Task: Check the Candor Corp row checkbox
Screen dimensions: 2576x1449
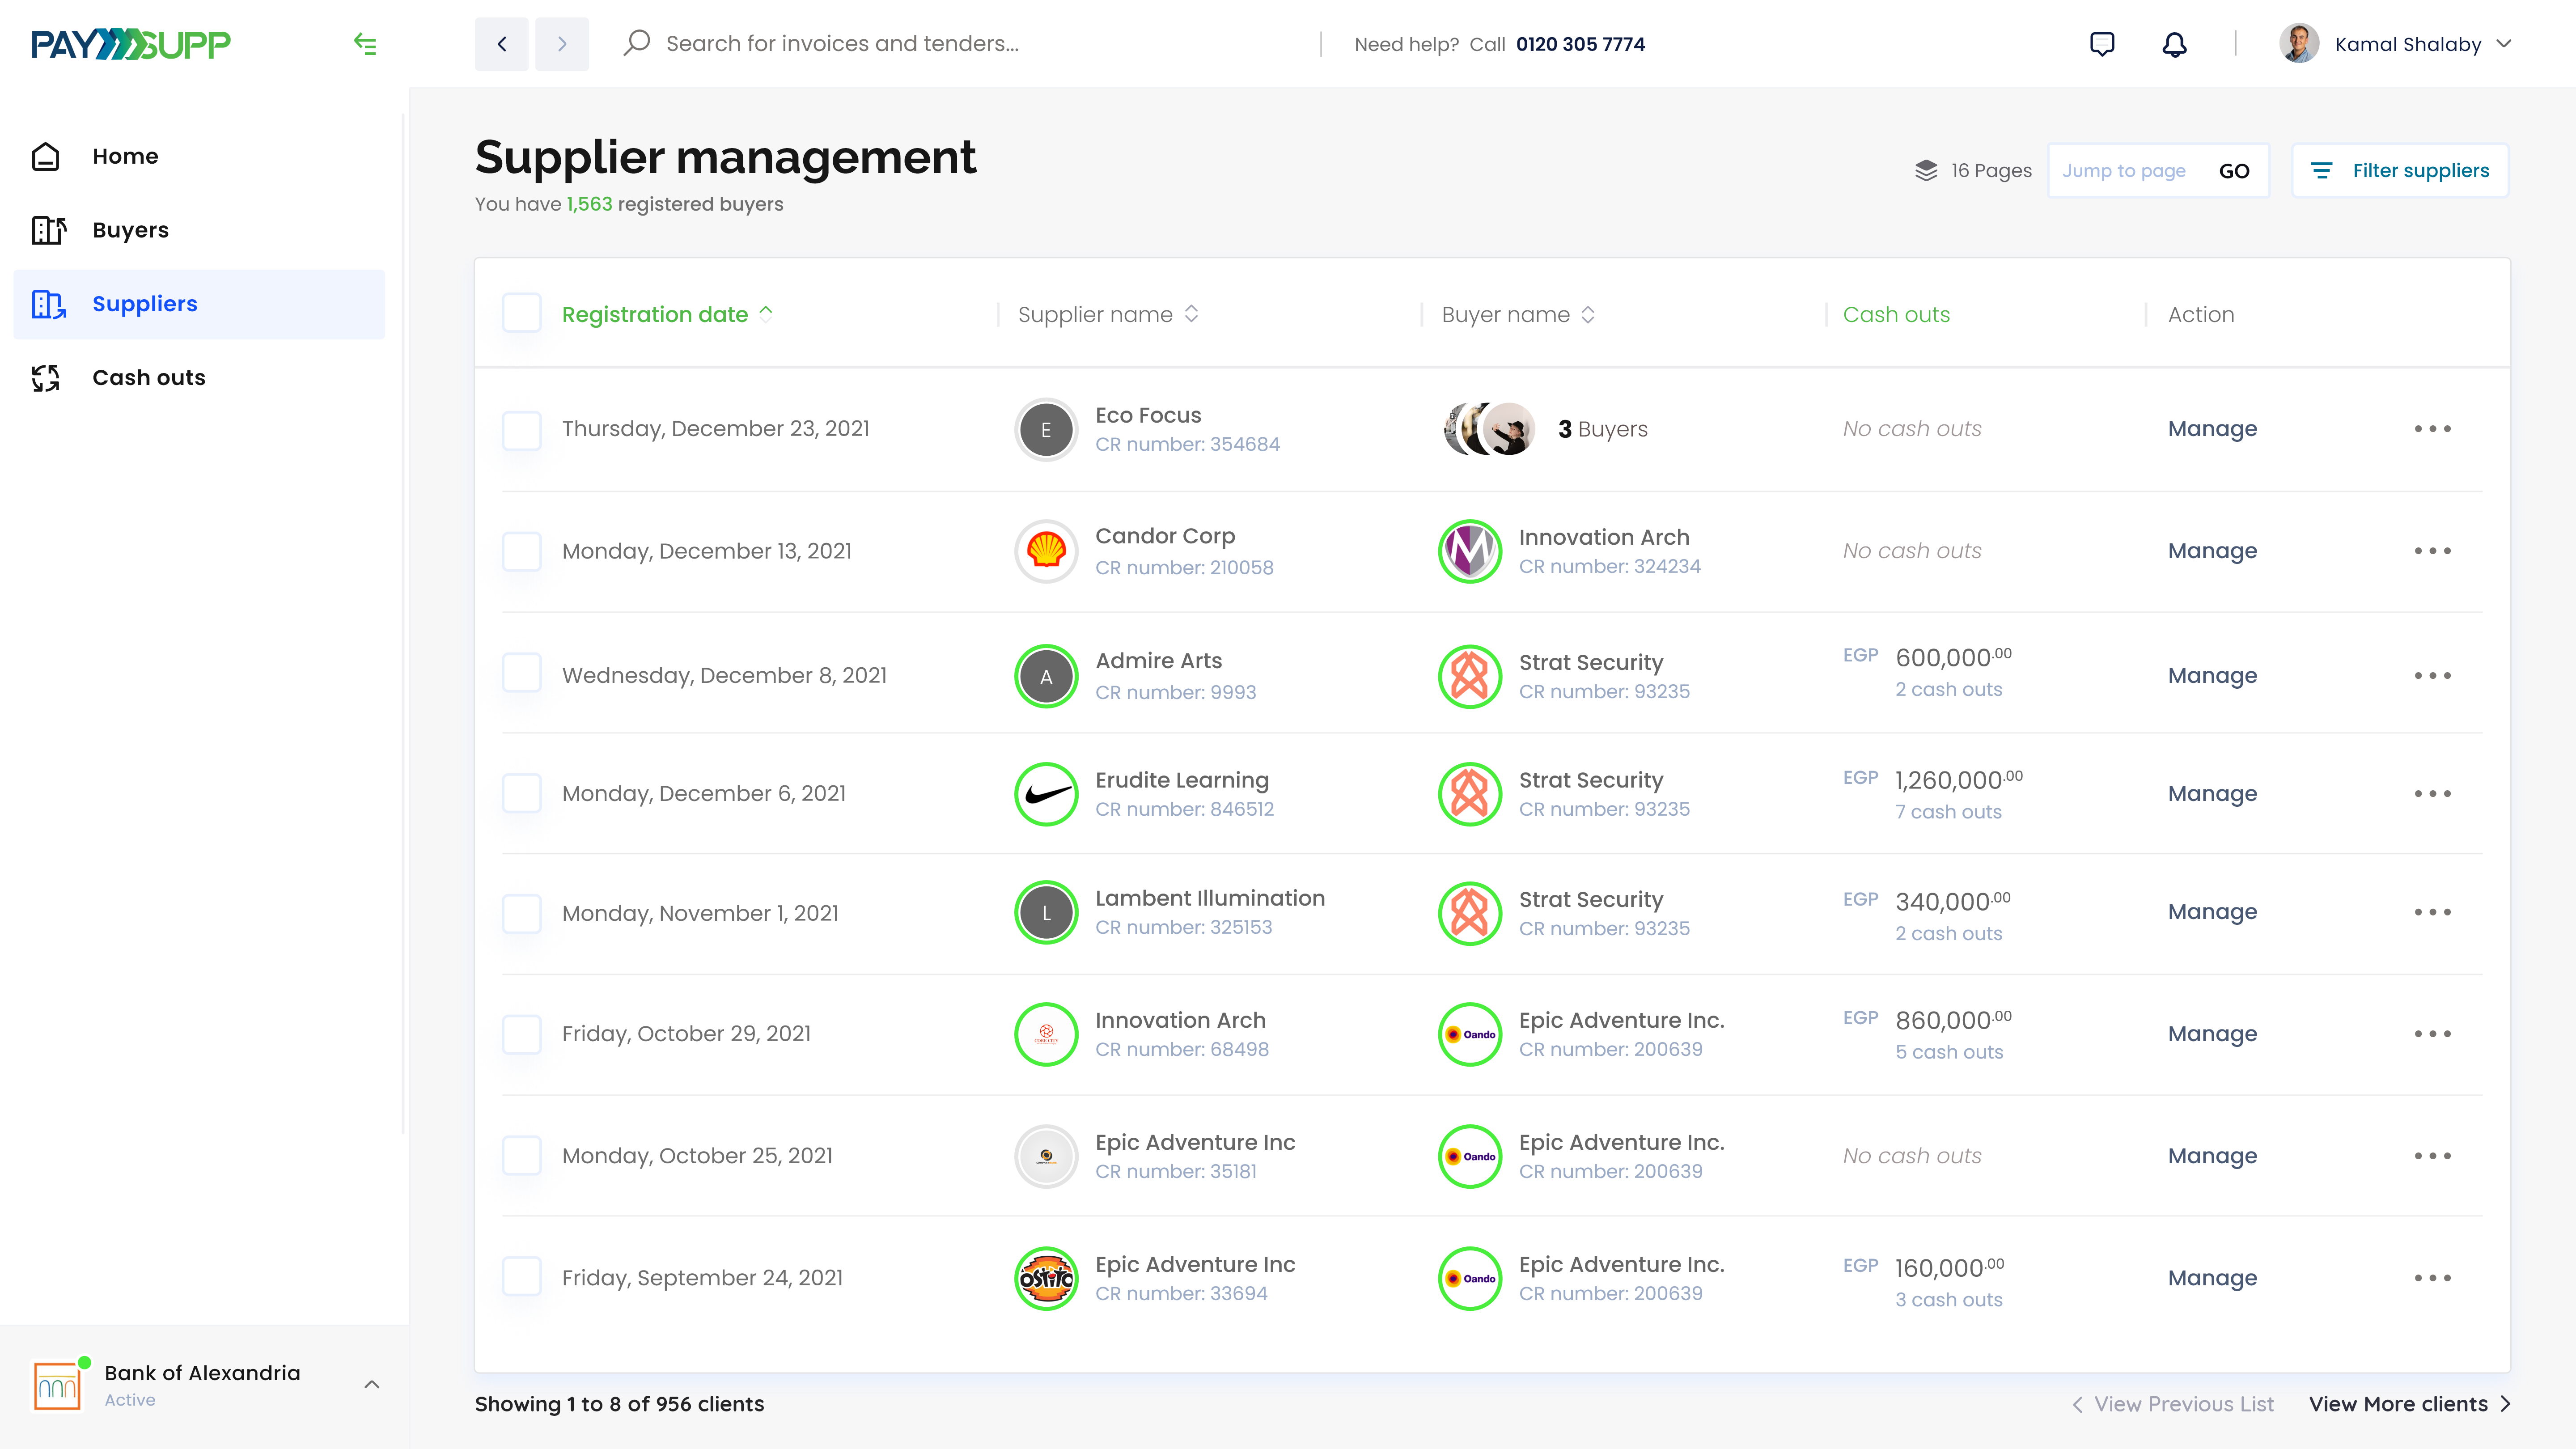Action: (x=522, y=551)
